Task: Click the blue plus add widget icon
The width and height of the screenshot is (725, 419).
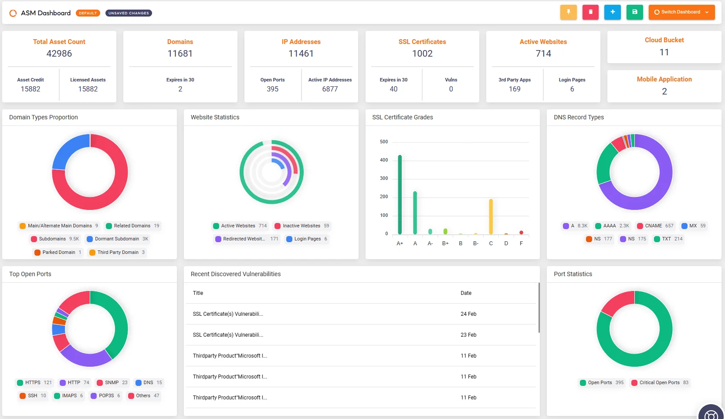Action: (613, 12)
